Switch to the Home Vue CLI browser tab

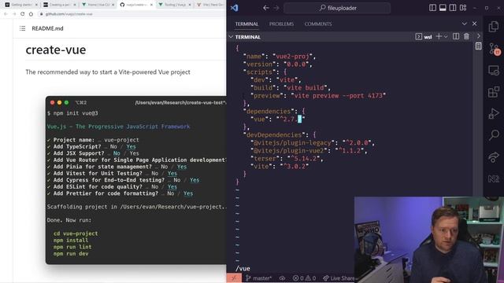pyautogui.click(x=98, y=5)
